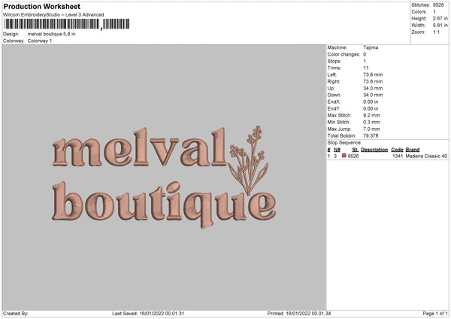The image size is (451, 319).
Task: Click the Stop Sequence heading
Action: tap(344, 143)
